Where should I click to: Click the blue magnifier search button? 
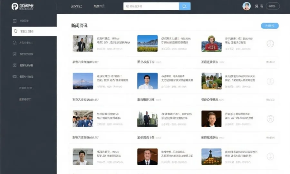pyautogui.click(x=185, y=6)
